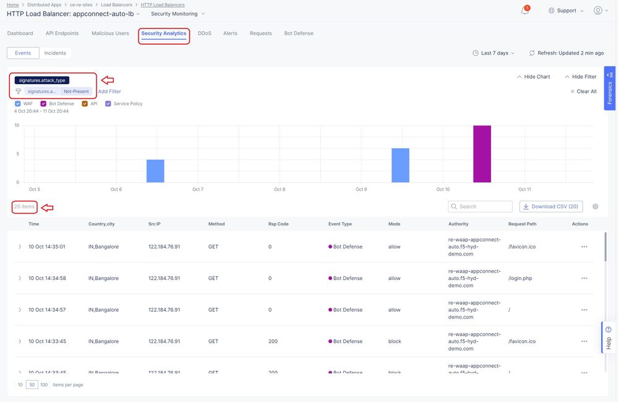Open table column settings gear icon
Image resolution: width=618 pixels, height=402 pixels.
[595, 207]
